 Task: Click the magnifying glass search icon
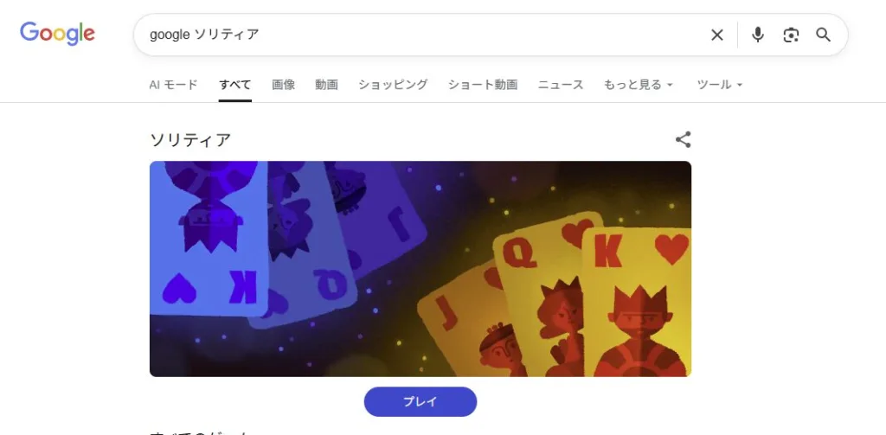pos(823,35)
